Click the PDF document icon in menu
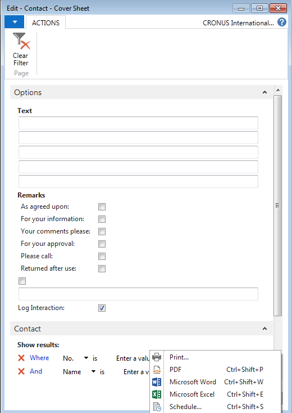This screenshot has width=292, height=413. (157, 370)
